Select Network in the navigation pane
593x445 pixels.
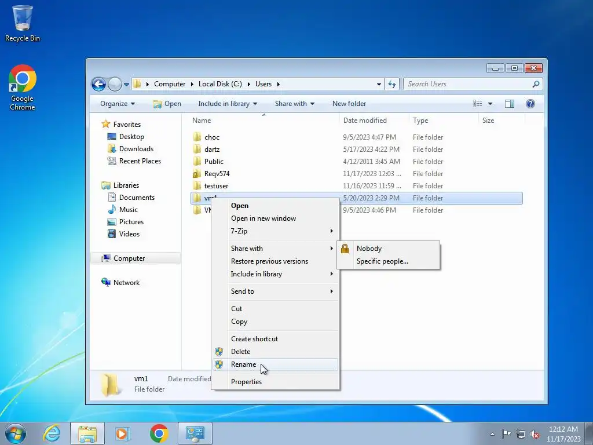tap(120, 283)
